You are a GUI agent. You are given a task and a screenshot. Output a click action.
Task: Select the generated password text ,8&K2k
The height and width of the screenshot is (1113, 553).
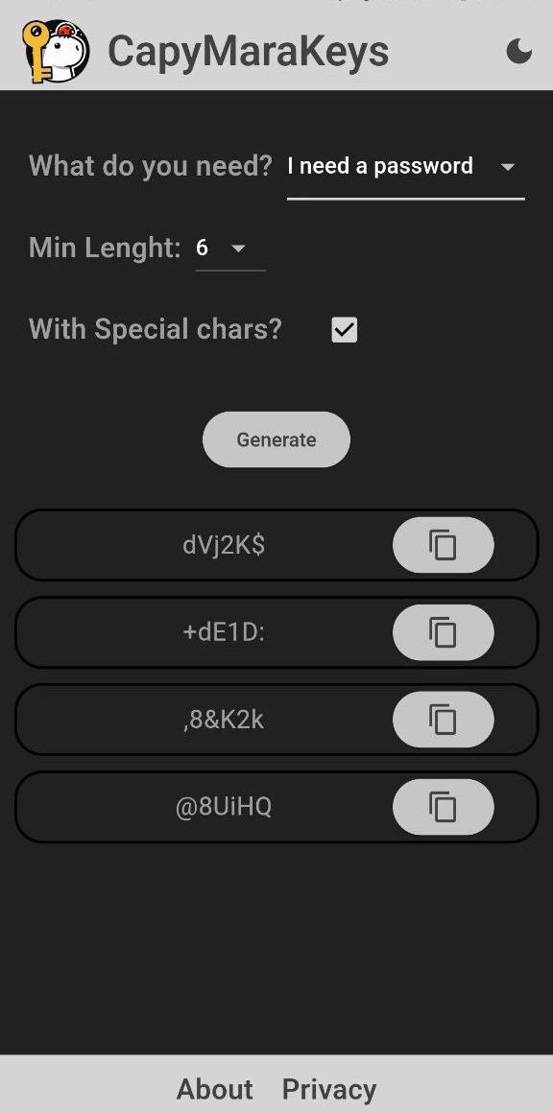[224, 721]
